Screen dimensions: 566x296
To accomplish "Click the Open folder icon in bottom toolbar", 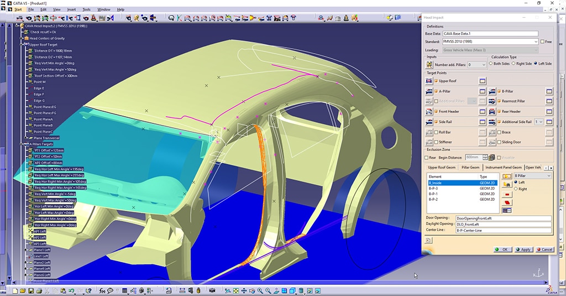I will [x=23, y=290].
